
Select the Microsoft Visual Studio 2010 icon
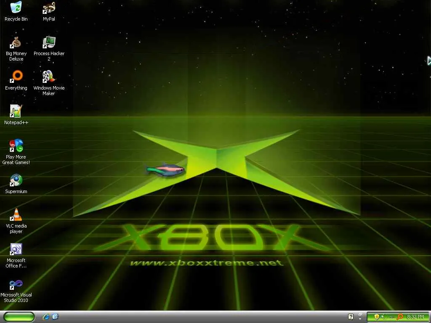(16, 291)
